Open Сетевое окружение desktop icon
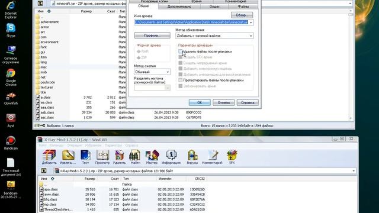The height and width of the screenshot is (213, 379). [11, 54]
